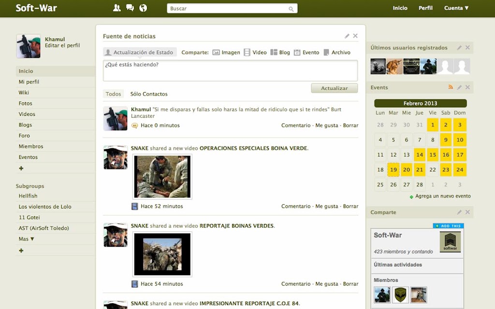Open first member avatar under Miembros
495x309 pixels.
pyautogui.click(x=382, y=295)
